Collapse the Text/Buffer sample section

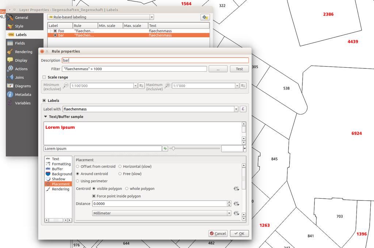coord(45,117)
